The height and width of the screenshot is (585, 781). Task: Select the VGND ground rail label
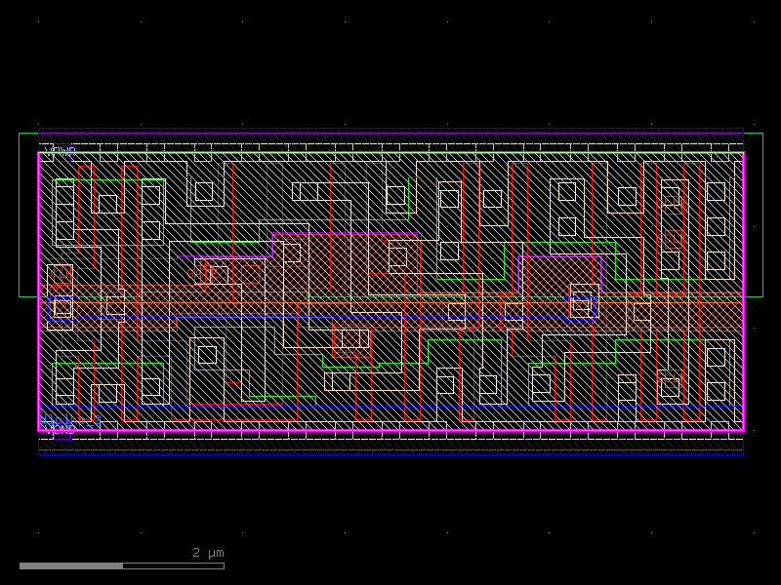tap(62, 429)
